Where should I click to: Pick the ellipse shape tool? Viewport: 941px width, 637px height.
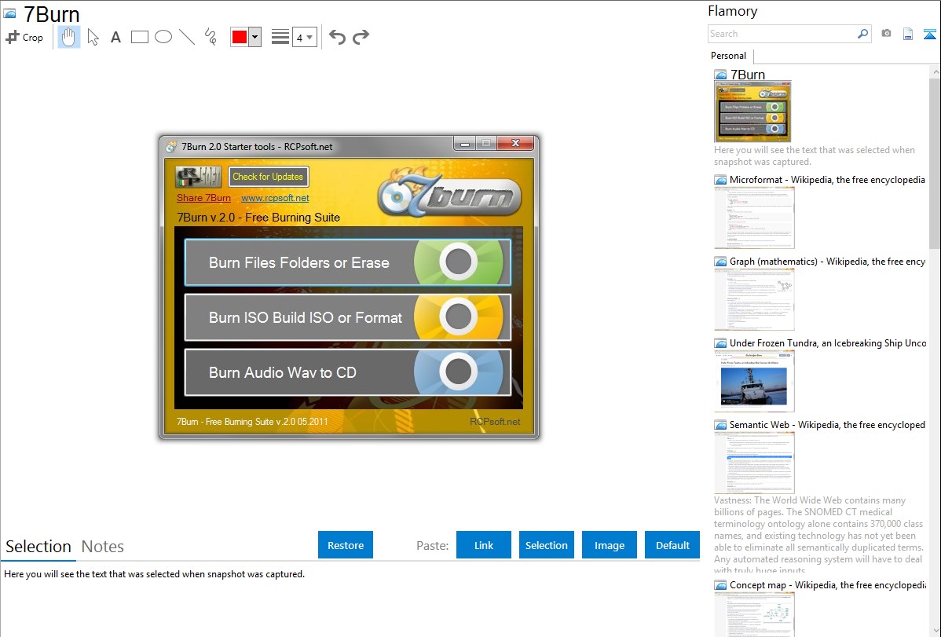(163, 37)
